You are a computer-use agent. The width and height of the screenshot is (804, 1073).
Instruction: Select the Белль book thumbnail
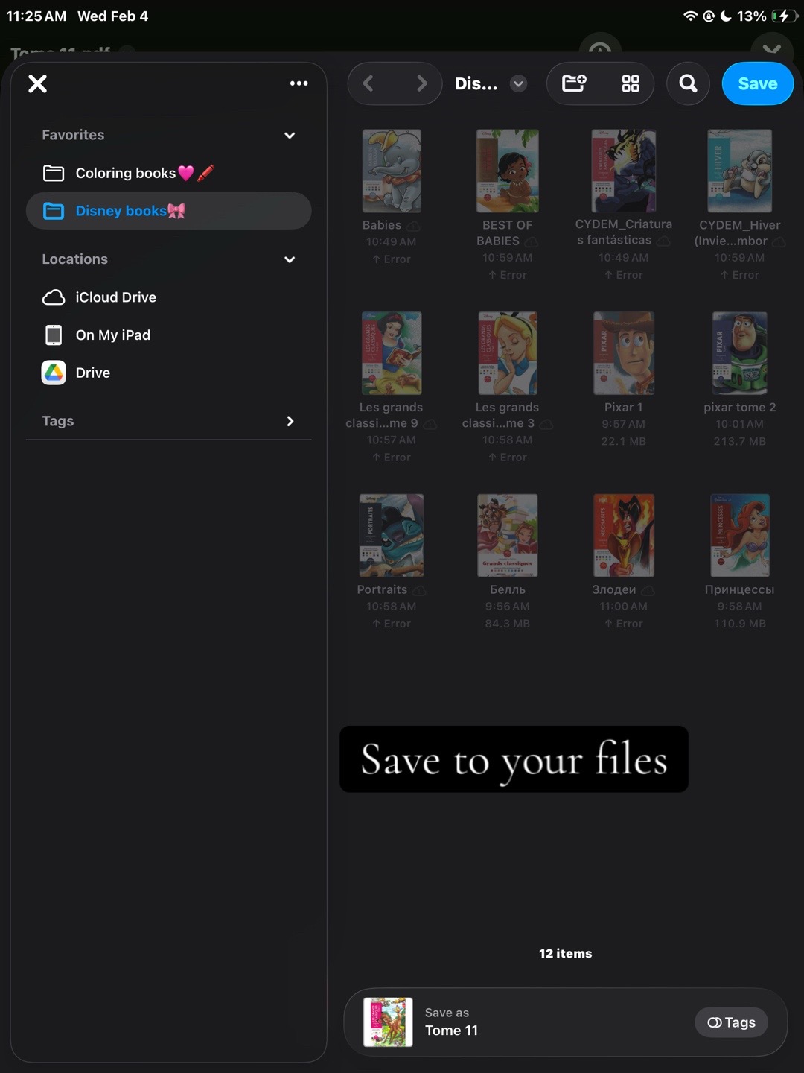point(508,535)
